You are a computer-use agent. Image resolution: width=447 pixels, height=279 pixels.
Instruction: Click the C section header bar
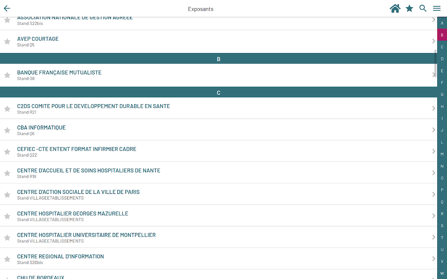219,92
